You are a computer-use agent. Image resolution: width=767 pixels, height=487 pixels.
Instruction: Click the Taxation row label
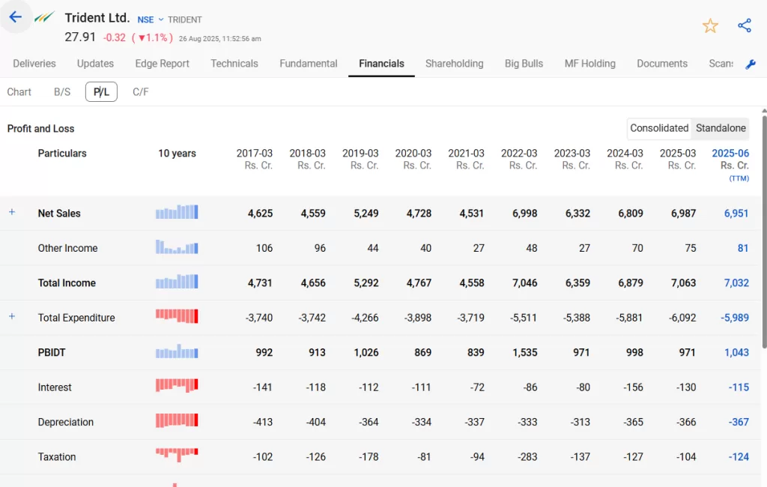[x=57, y=456]
